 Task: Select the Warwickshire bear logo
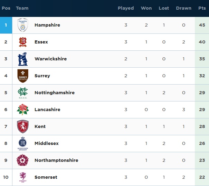point(23,59)
